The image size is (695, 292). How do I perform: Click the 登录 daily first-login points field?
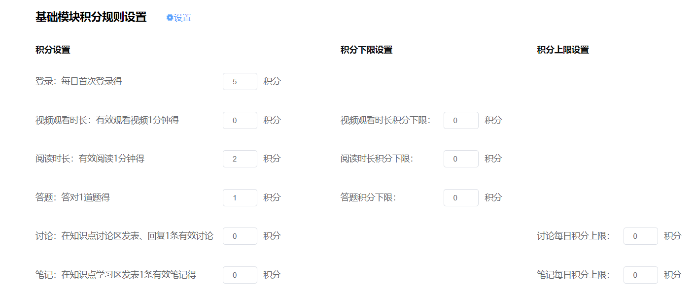tap(240, 82)
